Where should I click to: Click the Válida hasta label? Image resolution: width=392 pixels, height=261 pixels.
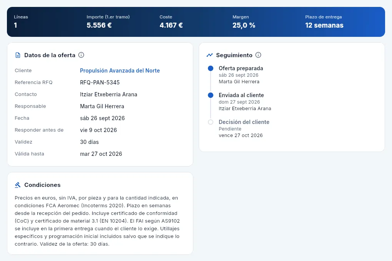29,154
